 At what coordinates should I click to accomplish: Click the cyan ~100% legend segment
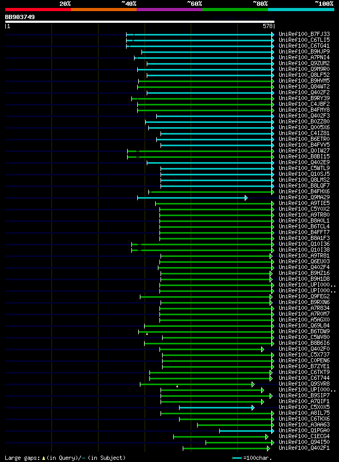coord(301,10)
